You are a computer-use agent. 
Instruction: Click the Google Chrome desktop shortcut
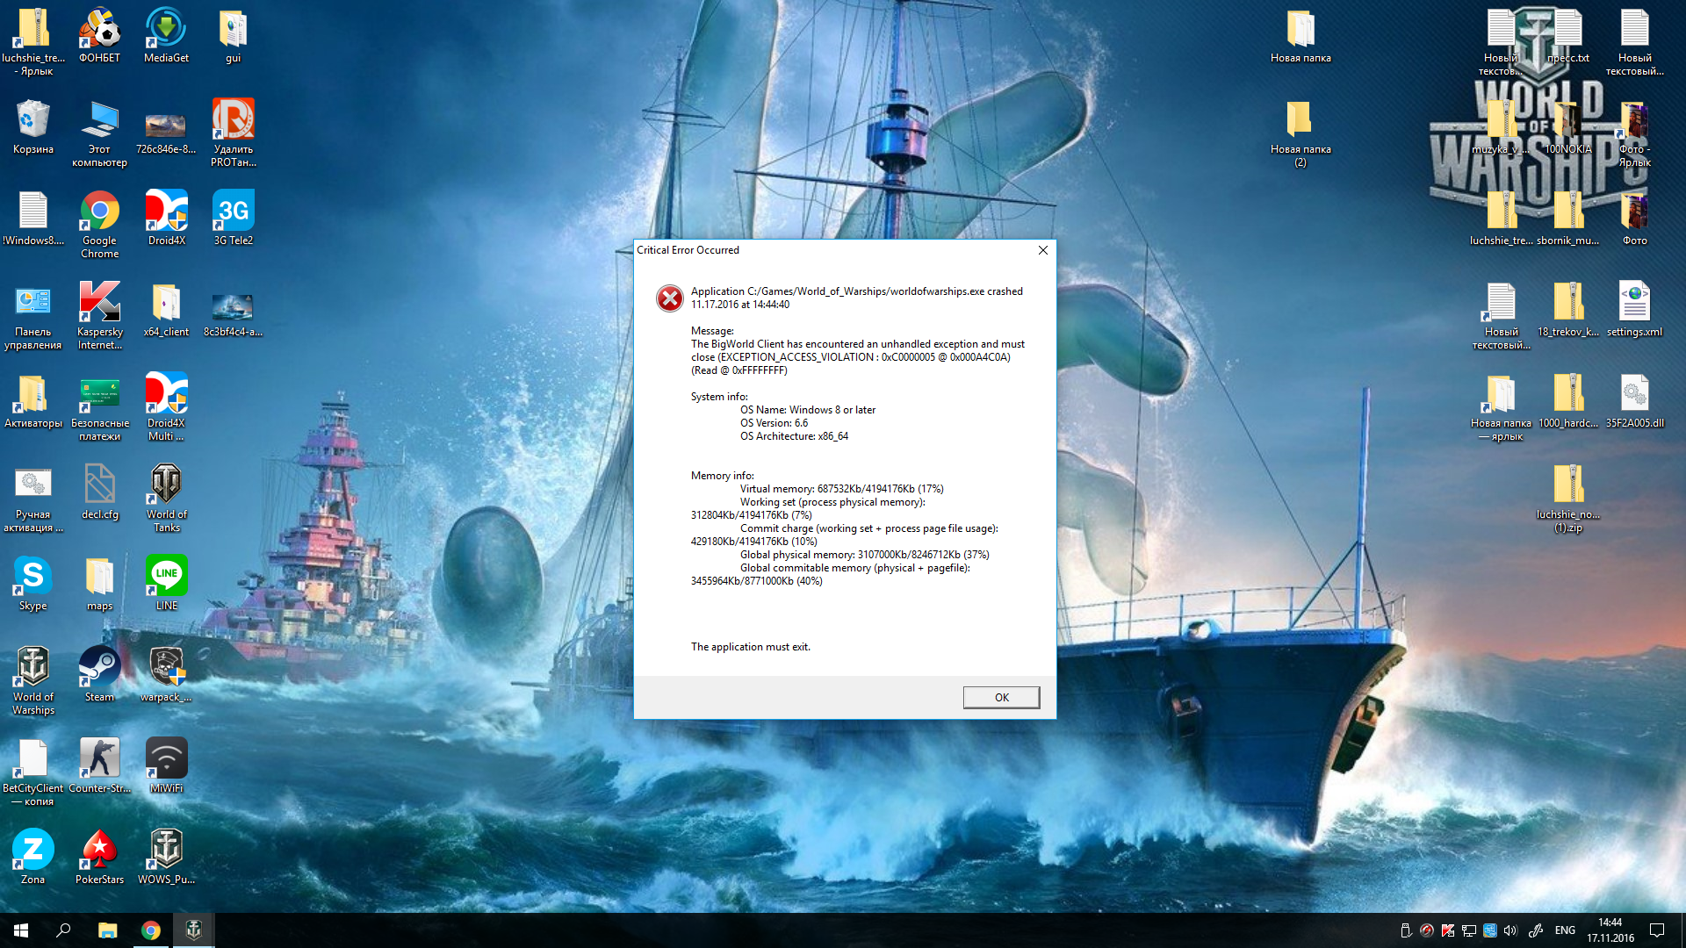pos(99,224)
